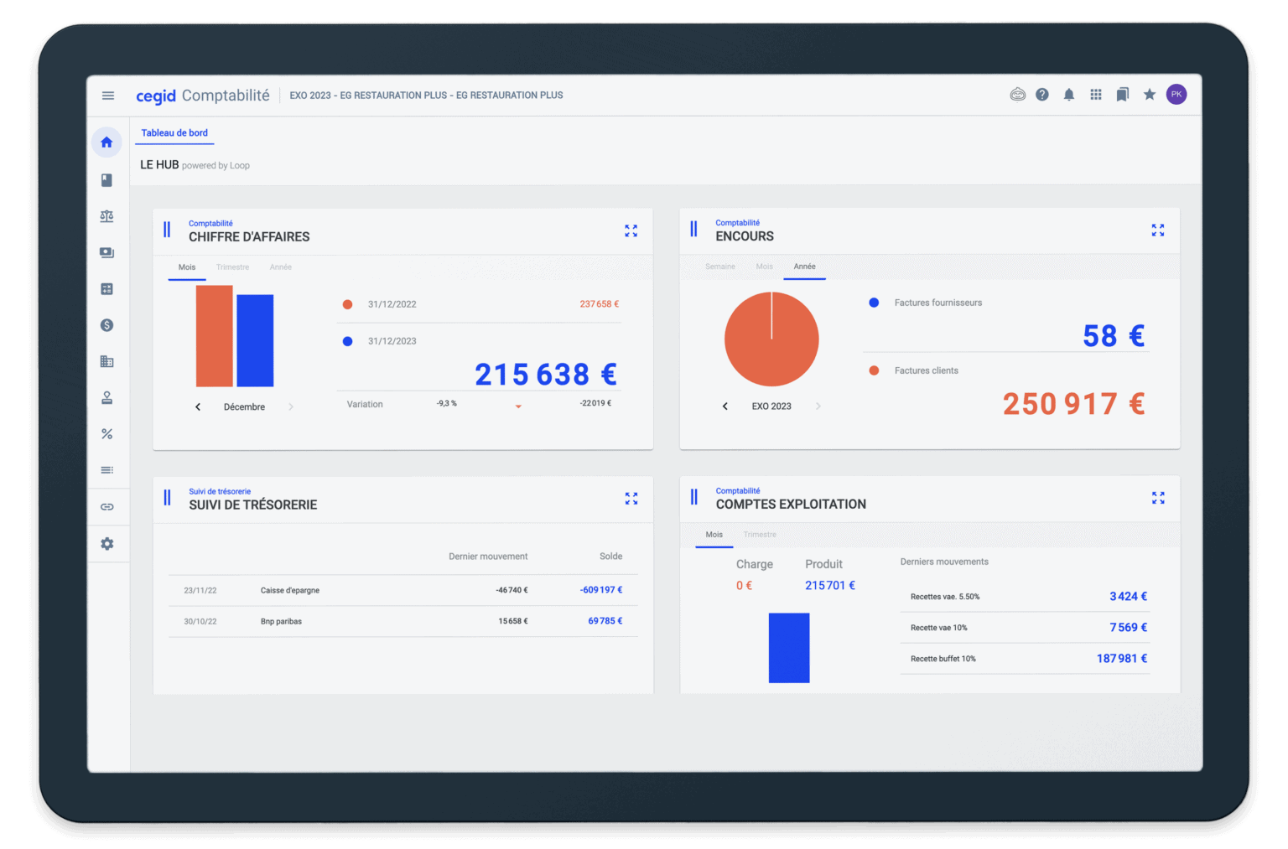Select the bank building icon in sidebar
This screenshot has height=849, width=1288.
coord(107,361)
